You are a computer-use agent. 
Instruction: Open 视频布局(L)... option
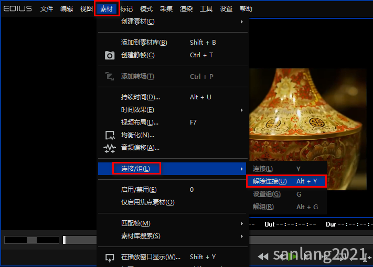coord(173,122)
